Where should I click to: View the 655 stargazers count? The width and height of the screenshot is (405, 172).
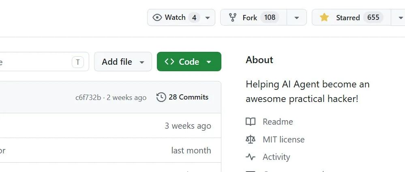click(x=373, y=17)
